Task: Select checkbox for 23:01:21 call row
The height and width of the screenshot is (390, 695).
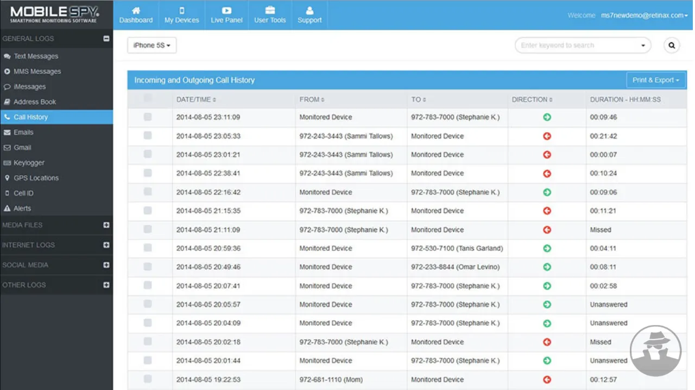Action: coord(148,154)
